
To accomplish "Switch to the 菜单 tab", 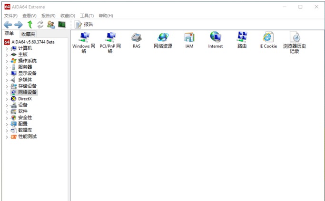I will tap(10, 34).
